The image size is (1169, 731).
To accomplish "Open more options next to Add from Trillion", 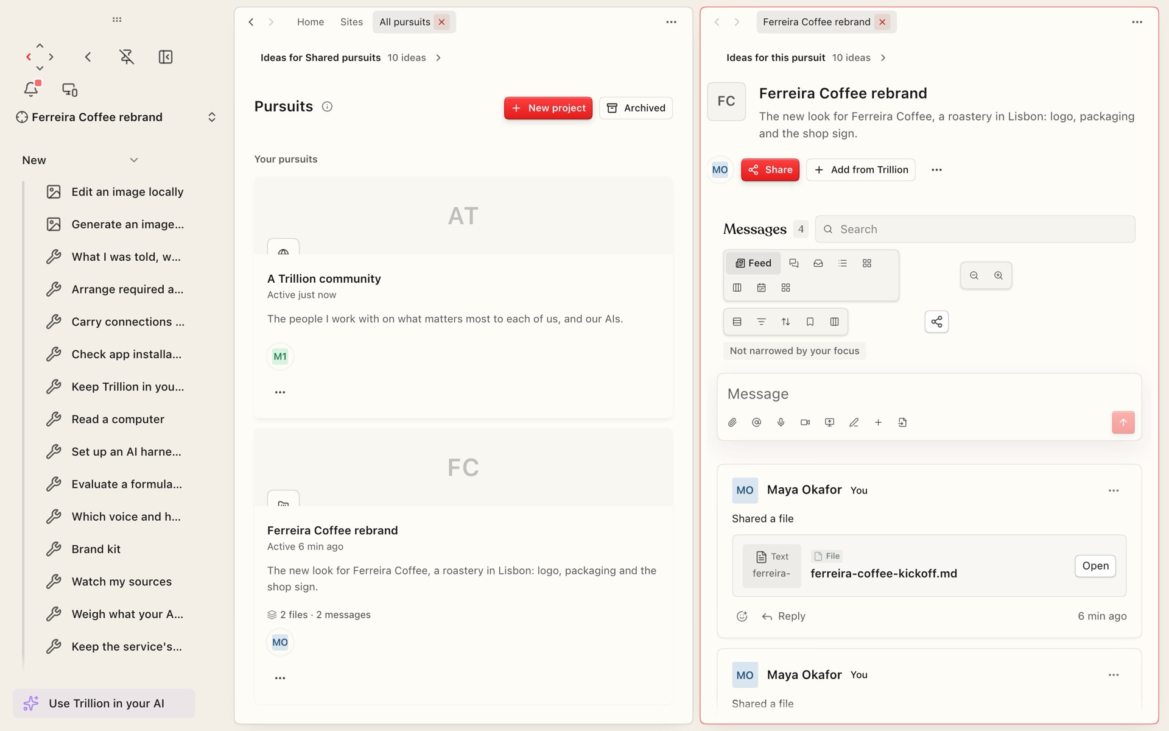I will tap(936, 170).
